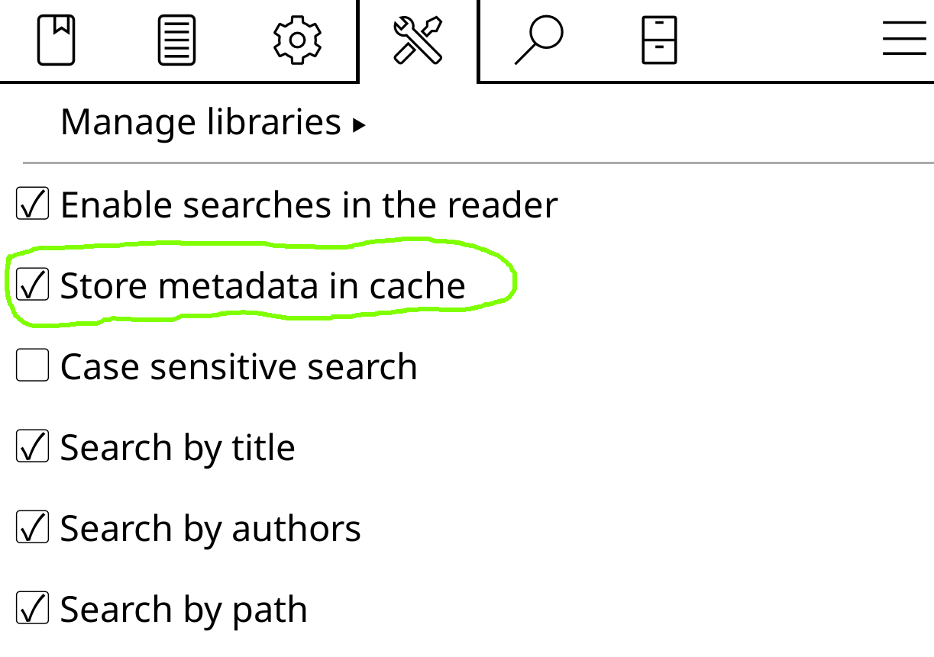This screenshot has height=657, width=934.
Task: Open the file cabinet file browser icon
Action: pos(659,40)
